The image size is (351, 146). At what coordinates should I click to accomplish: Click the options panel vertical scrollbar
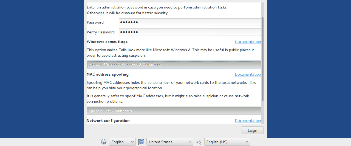coord(263,59)
